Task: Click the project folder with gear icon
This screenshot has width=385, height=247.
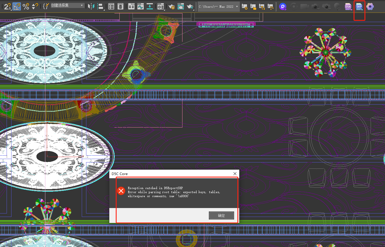Action: 245,6
